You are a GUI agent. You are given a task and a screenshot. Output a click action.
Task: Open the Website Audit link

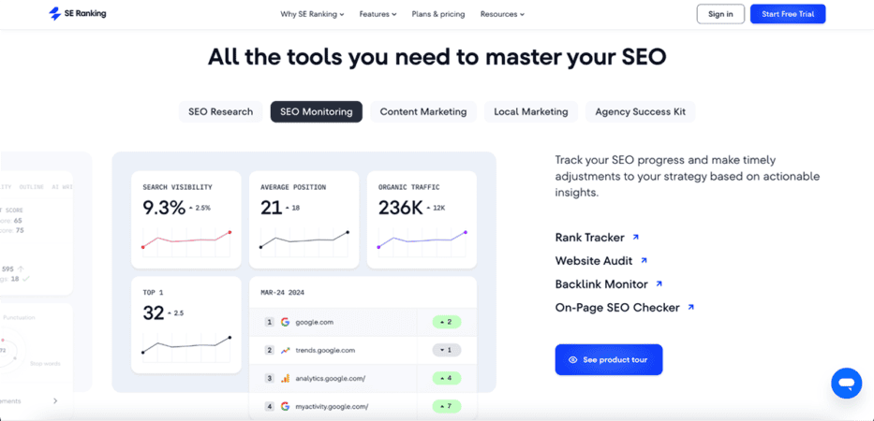point(594,261)
